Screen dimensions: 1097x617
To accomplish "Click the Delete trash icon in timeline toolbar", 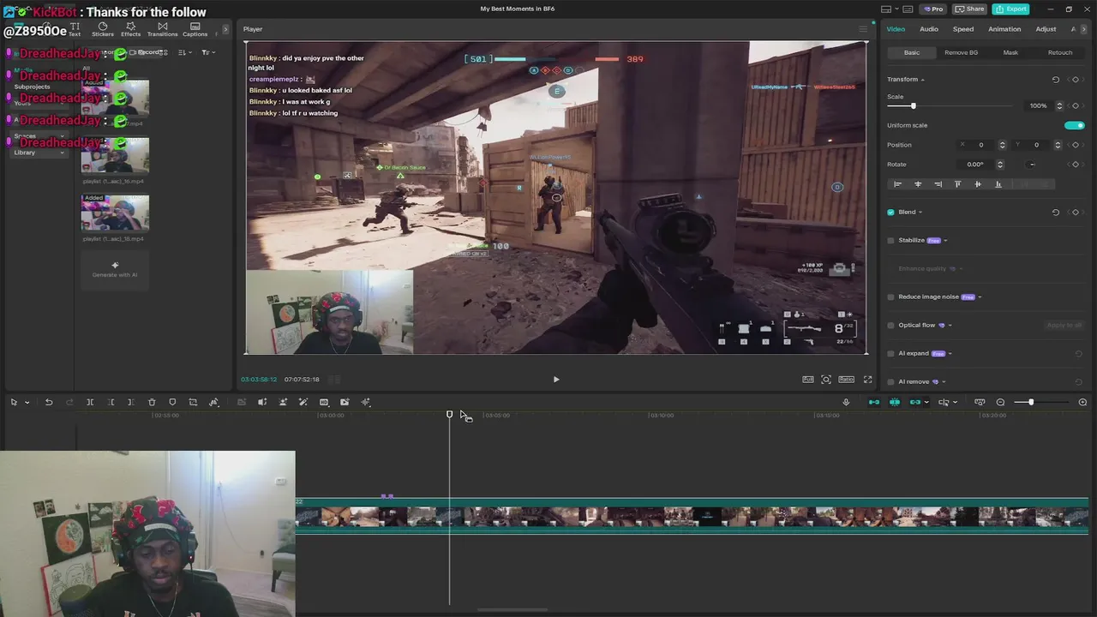I will [152, 402].
